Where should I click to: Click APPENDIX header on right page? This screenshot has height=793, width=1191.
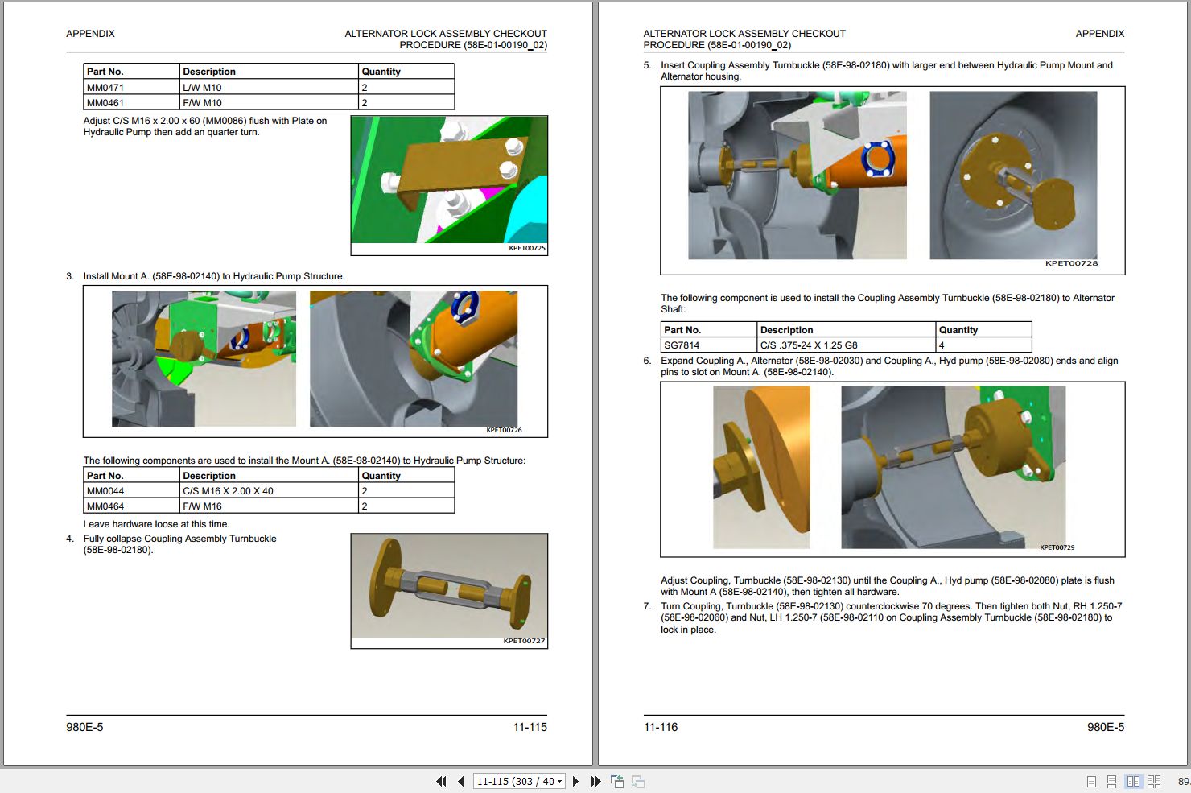click(x=1100, y=34)
